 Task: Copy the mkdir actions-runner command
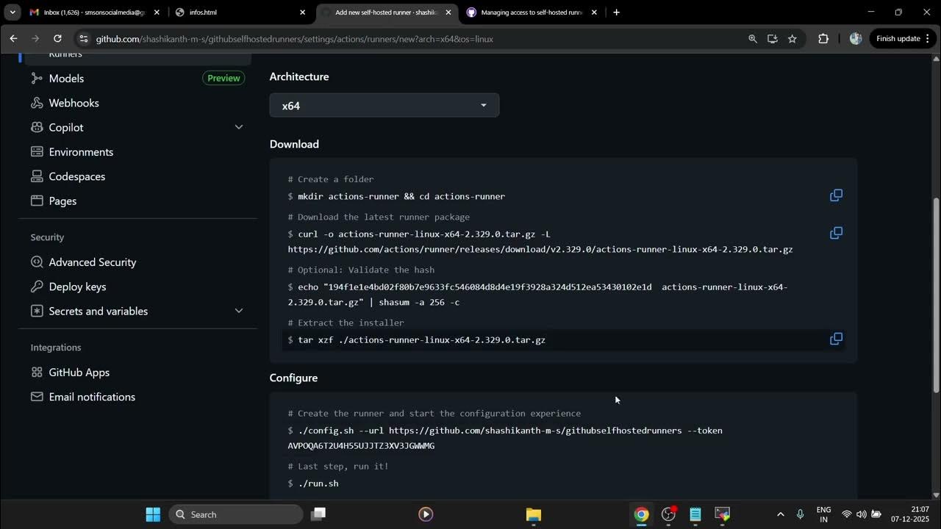(836, 195)
